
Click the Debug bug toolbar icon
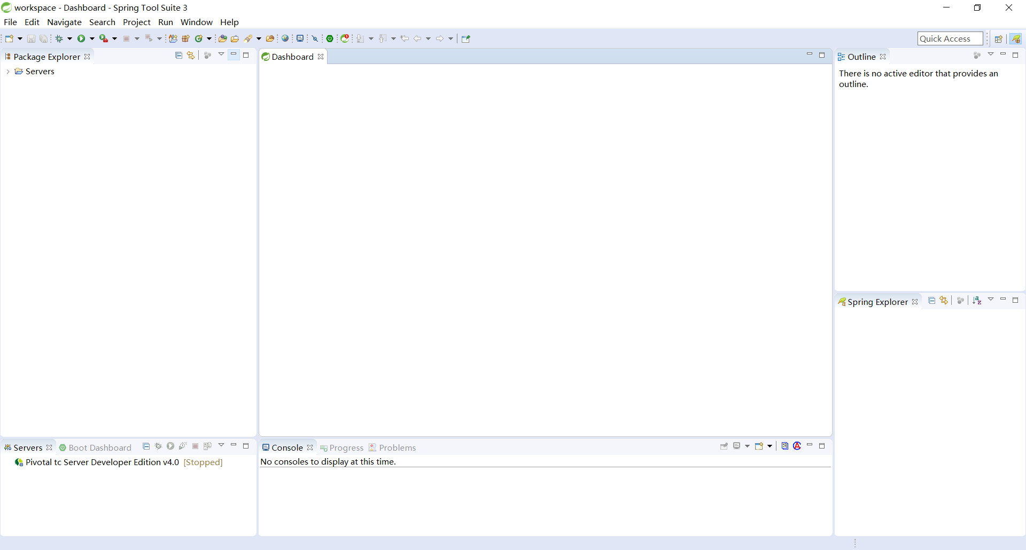pyautogui.click(x=59, y=38)
